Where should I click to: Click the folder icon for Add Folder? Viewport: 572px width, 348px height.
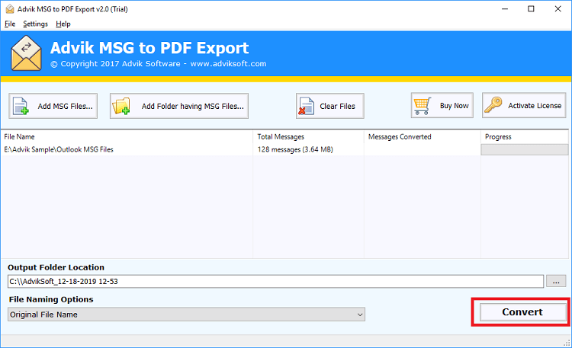tap(121, 106)
